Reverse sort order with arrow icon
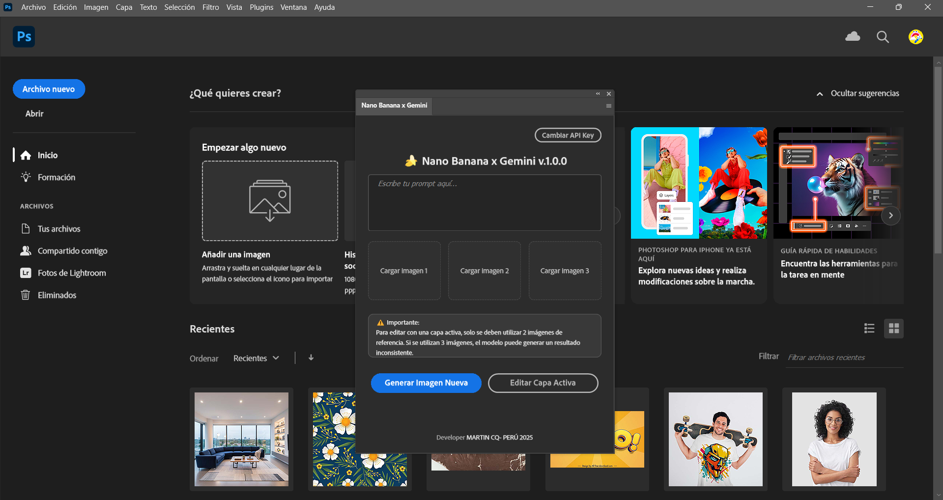The width and height of the screenshot is (943, 500). (x=311, y=358)
